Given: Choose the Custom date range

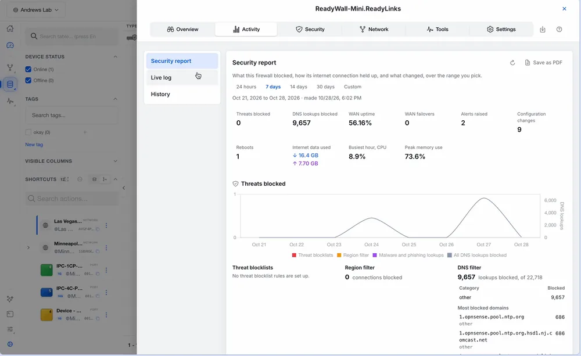Looking at the screenshot, I should pyautogui.click(x=353, y=87).
